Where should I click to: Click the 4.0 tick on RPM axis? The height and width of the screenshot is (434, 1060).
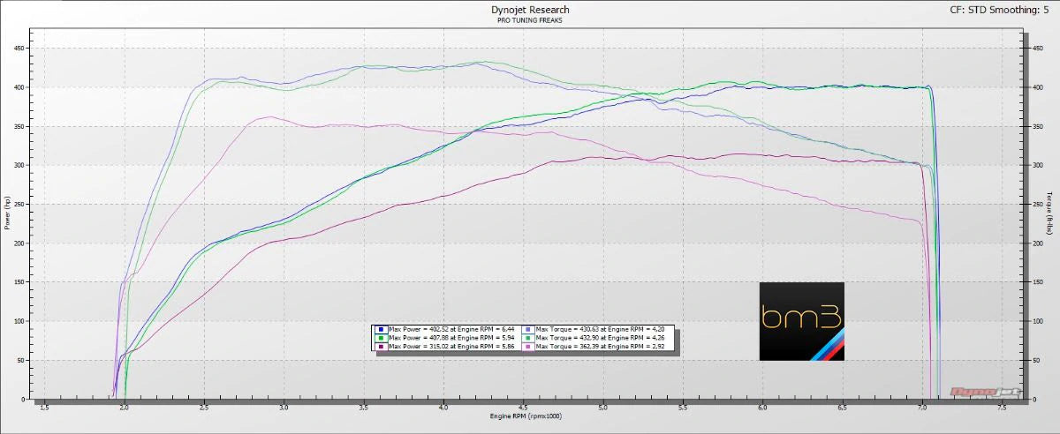[443, 408]
